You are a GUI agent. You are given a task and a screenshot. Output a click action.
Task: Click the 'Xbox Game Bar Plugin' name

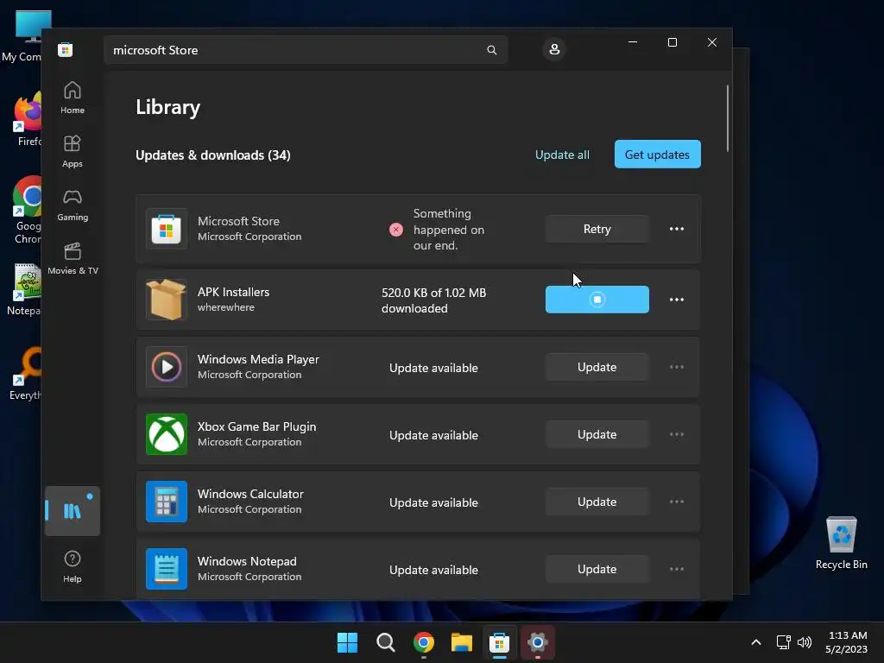pyautogui.click(x=256, y=426)
